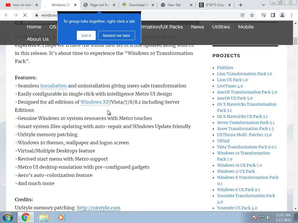Click the lock icon in address bar

37,15
